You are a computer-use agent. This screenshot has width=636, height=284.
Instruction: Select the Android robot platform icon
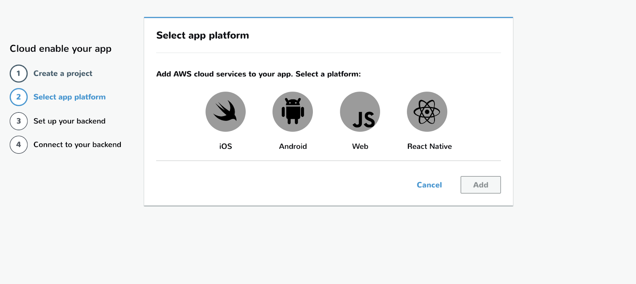(293, 112)
